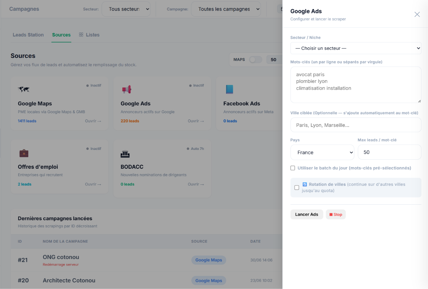Click the Google Maps world map icon

point(24,89)
